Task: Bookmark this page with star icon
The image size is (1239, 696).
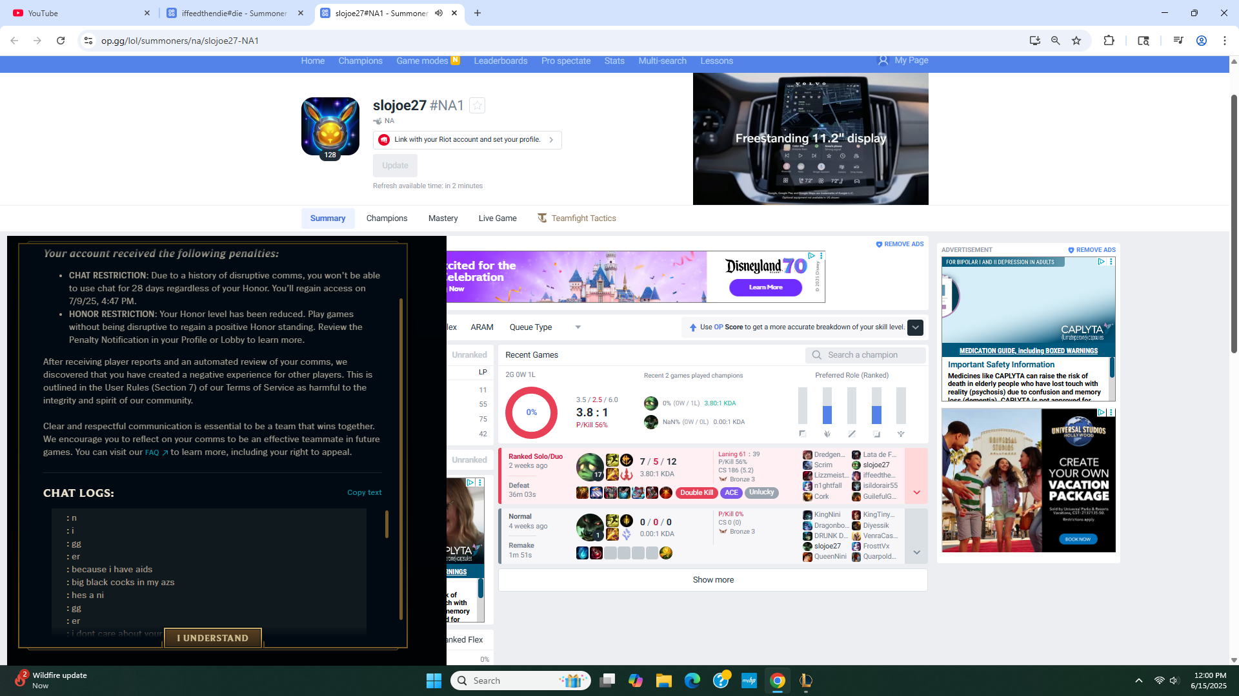Action: coord(1076,41)
